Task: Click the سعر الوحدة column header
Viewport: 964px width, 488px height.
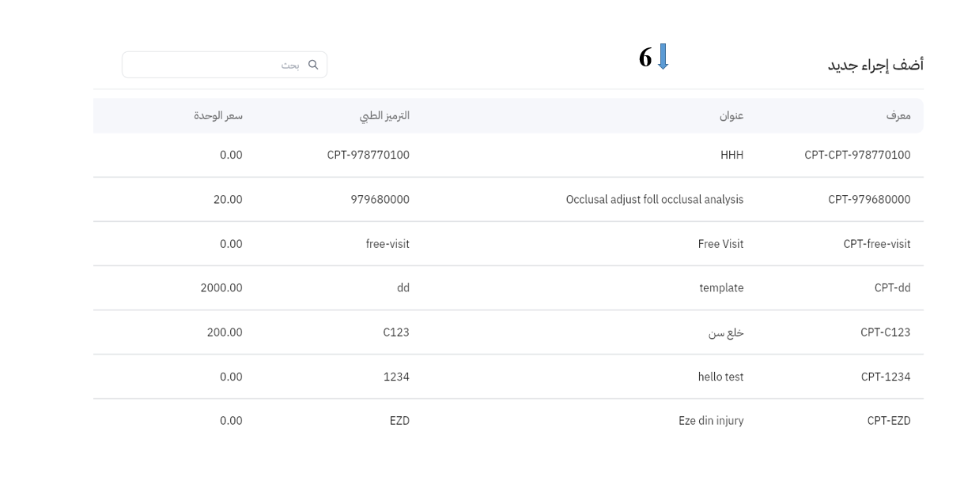Action: tap(218, 115)
